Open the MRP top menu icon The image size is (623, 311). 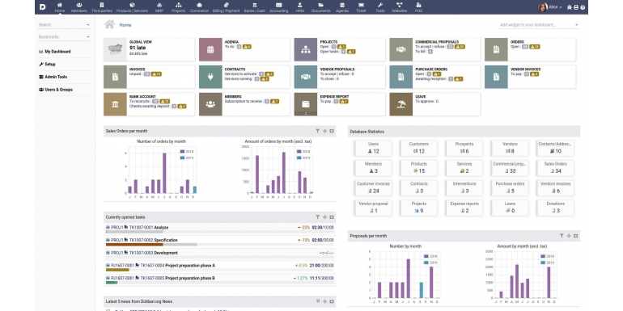point(159,5)
